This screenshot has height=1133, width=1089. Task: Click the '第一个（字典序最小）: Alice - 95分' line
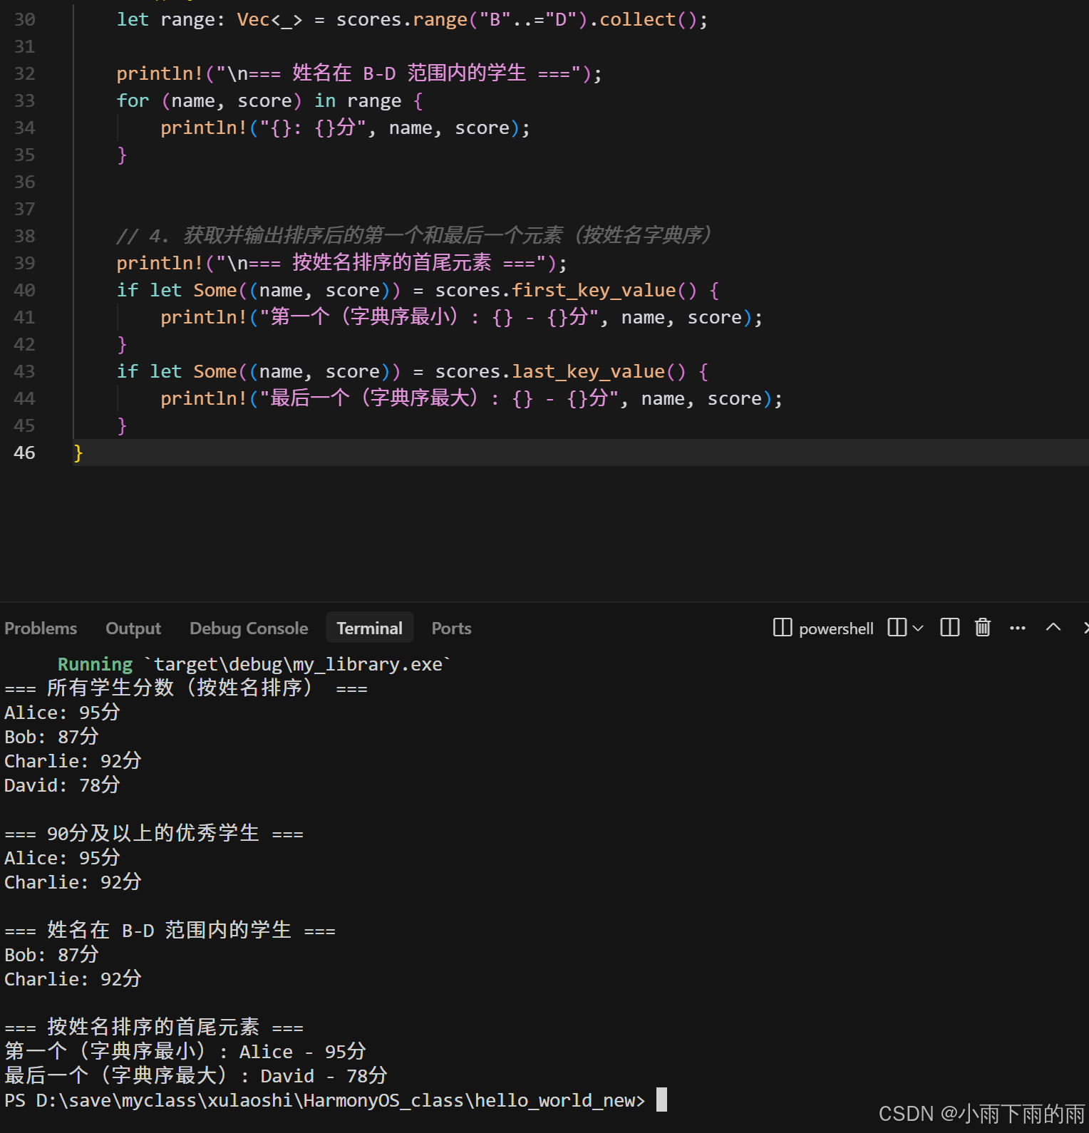pos(185,1052)
